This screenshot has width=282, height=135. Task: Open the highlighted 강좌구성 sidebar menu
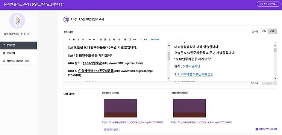pos(18,45)
